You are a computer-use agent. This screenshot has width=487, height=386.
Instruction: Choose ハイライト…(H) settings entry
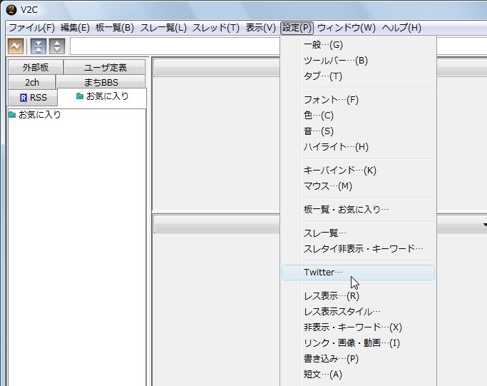(x=358, y=147)
